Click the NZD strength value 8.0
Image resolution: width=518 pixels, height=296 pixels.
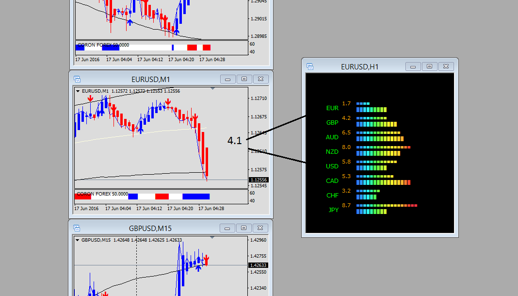coord(346,147)
